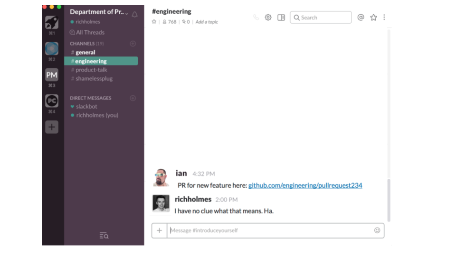Expand the Department of Pr.. workspace menu
This screenshot has width=456, height=256.
click(x=99, y=12)
